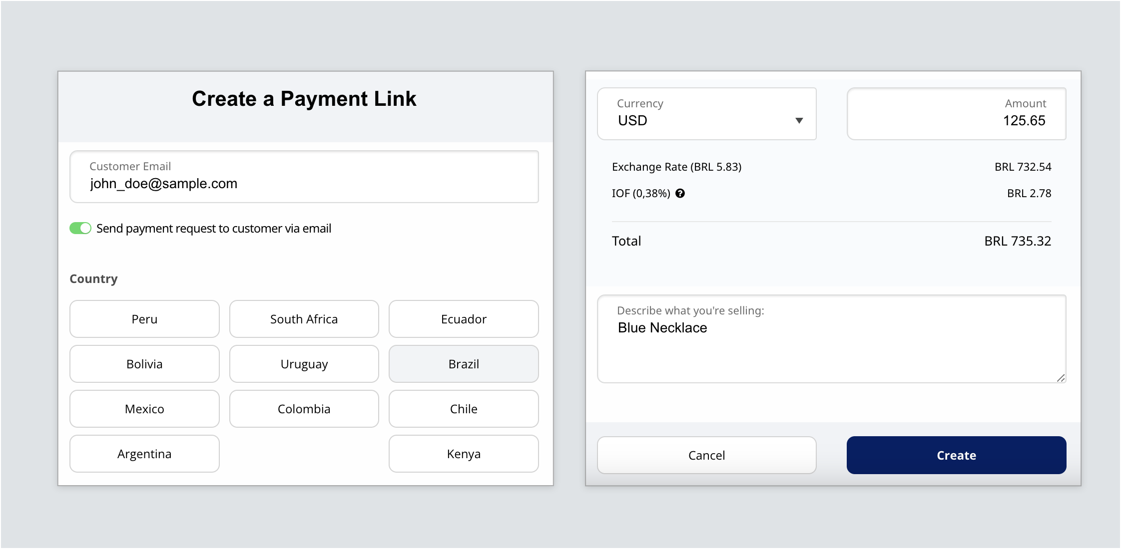
Task: Pick Uruguay in the country list
Action: [304, 364]
